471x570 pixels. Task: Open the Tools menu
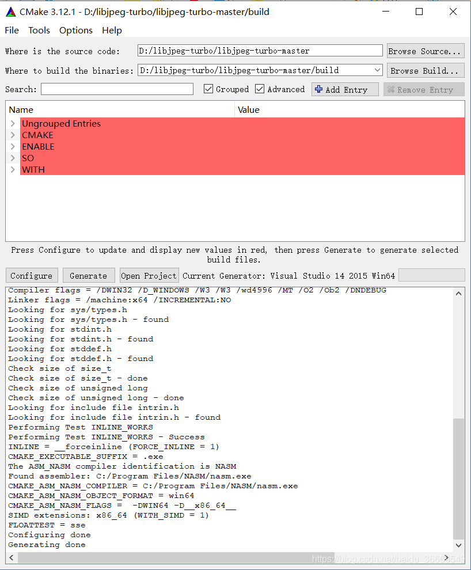(39, 30)
